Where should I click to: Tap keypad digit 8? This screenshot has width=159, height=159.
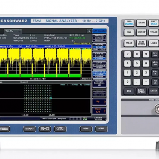(137, 54)
